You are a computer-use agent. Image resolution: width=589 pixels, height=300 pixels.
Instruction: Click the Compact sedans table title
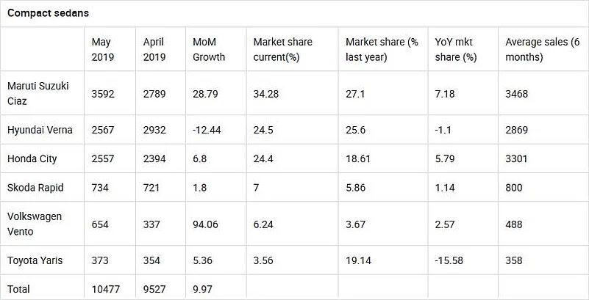(x=49, y=13)
